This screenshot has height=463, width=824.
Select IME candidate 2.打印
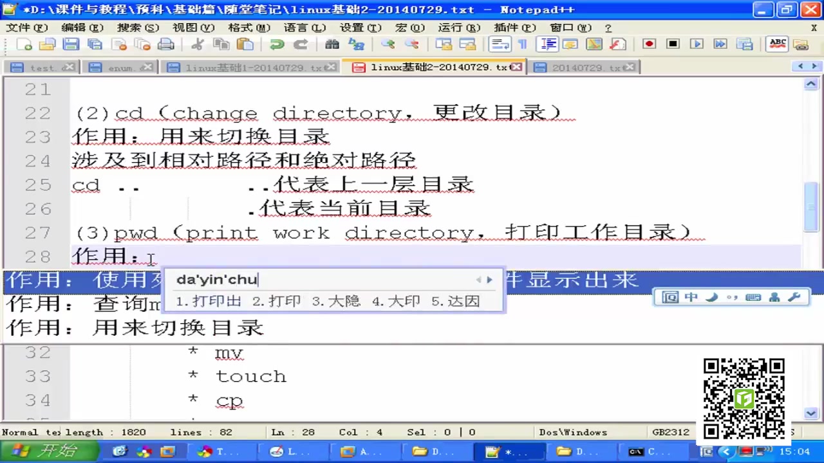pos(277,301)
